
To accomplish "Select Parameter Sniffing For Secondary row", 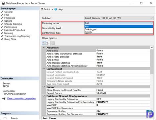I will (x=98, y=114).
